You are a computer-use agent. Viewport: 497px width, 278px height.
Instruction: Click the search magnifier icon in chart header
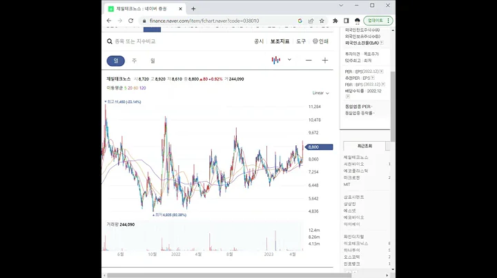pyautogui.click(x=109, y=41)
